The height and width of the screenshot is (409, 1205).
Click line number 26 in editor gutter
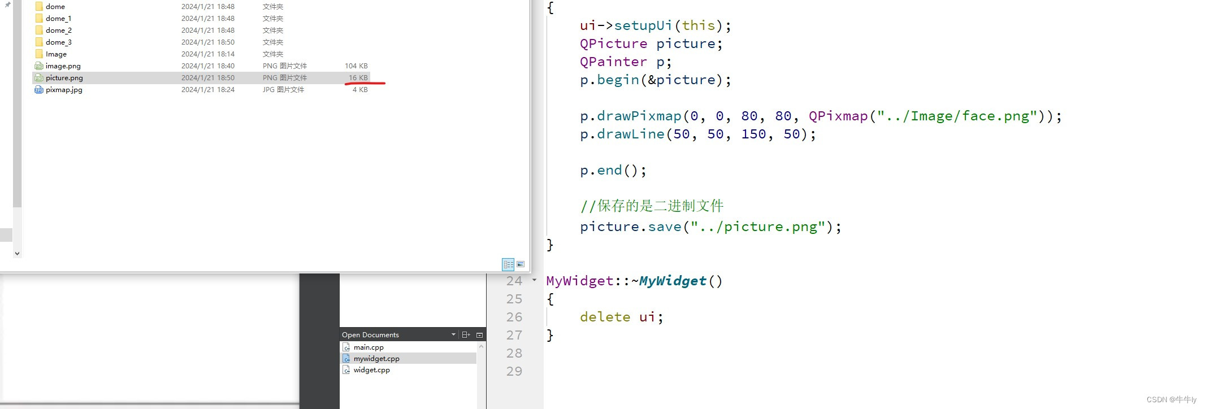click(x=514, y=317)
